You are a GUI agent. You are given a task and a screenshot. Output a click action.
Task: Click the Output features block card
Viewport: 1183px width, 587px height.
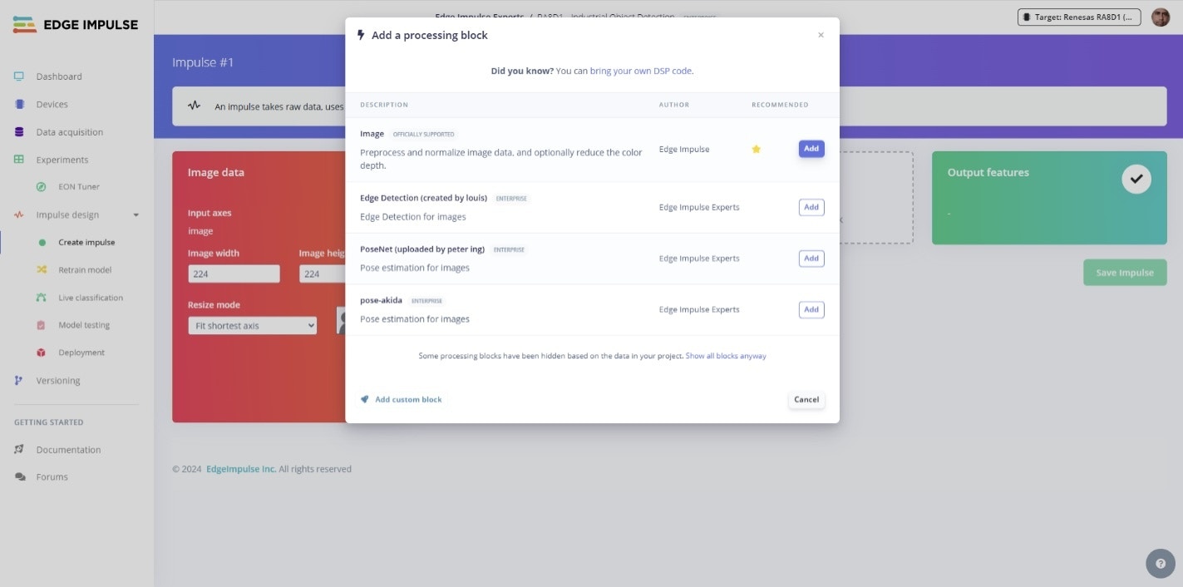click(1049, 198)
